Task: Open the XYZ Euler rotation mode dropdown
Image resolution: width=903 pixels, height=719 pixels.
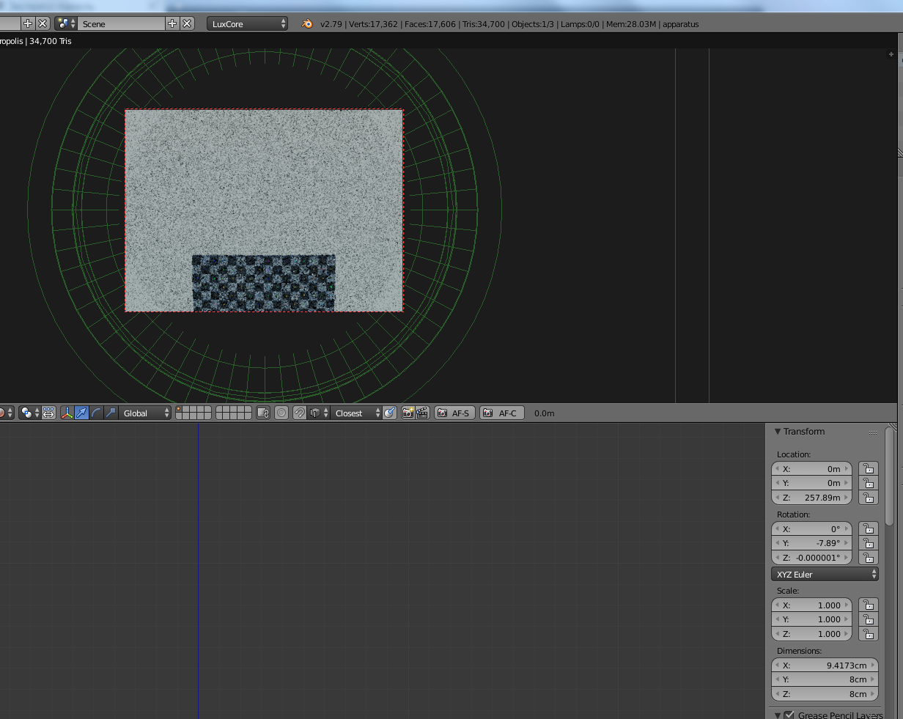Action: [x=825, y=575]
